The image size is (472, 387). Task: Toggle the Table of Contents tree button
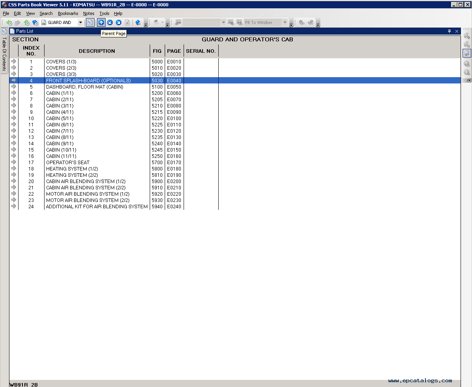[90, 22]
